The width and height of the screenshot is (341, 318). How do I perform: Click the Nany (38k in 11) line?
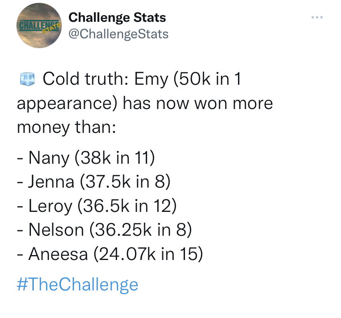tap(86, 158)
